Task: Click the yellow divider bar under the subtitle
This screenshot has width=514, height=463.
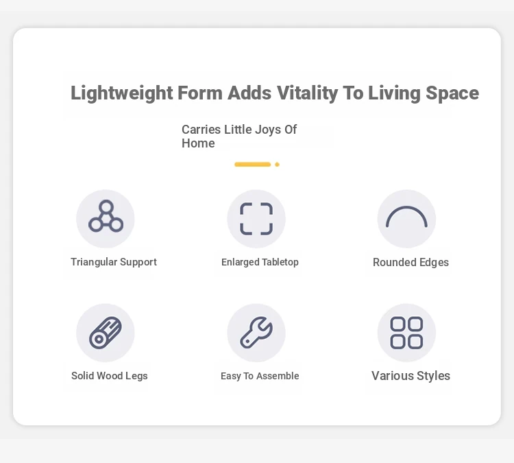Action: pyautogui.click(x=253, y=165)
